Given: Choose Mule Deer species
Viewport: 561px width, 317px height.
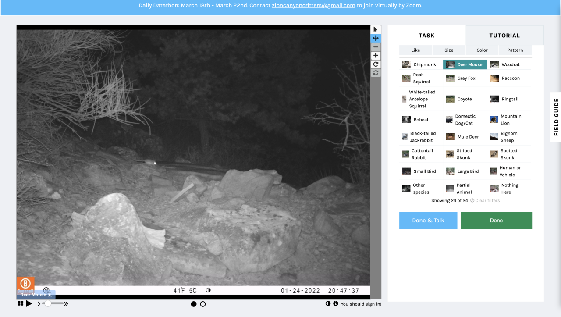Looking at the screenshot, I should (465, 137).
